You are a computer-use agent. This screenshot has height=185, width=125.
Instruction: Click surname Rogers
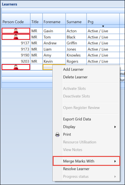pyautogui.click(x=72, y=62)
